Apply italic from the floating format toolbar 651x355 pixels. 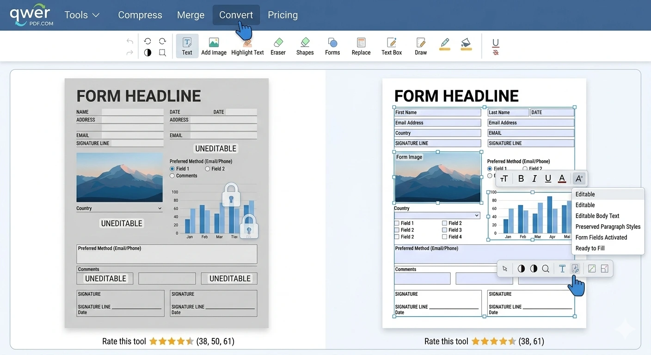point(534,178)
